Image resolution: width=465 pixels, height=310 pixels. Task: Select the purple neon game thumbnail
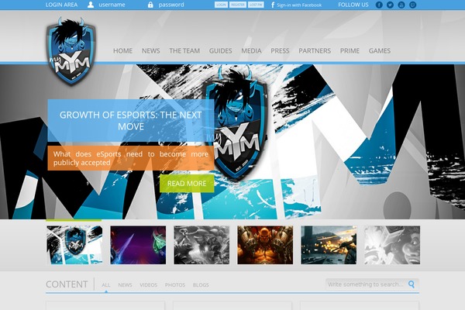(138, 245)
